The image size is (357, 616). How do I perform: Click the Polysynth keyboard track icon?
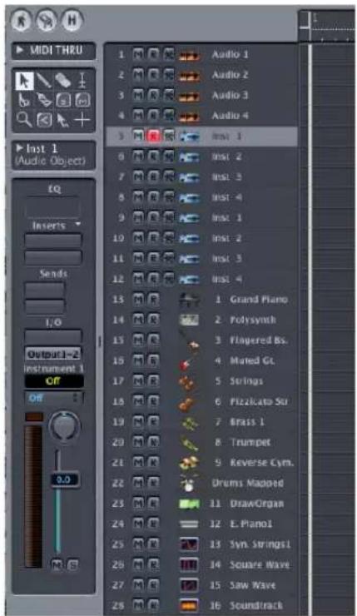(189, 320)
